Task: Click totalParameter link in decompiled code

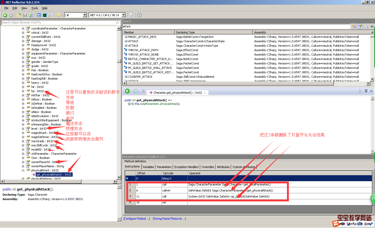Action: click(x=150, y=104)
